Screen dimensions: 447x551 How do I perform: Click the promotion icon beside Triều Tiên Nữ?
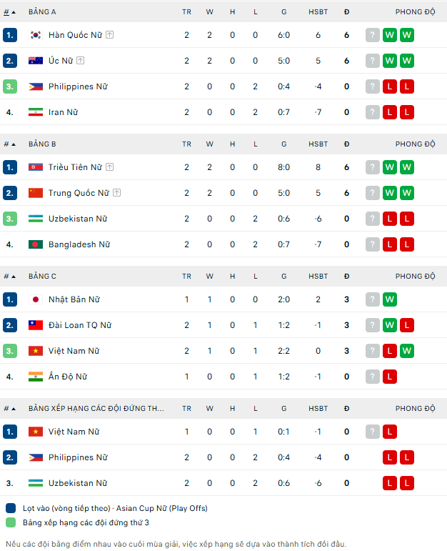pyautogui.click(x=110, y=167)
